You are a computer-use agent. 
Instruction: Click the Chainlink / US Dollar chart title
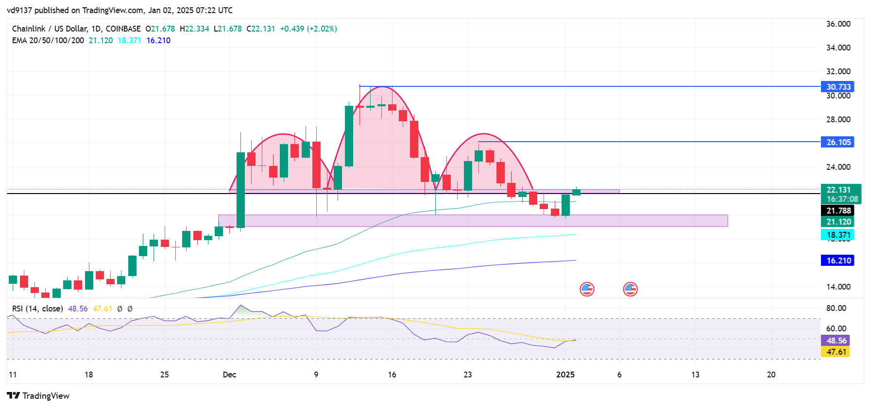[76, 29]
